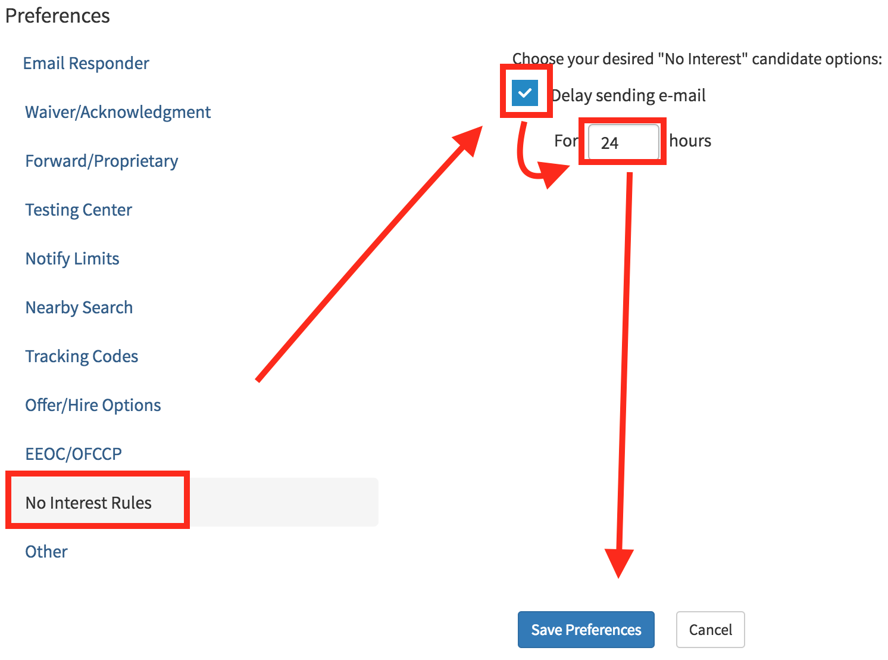The image size is (888, 660).
Task: Click the delay hours input field
Action: pyautogui.click(x=623, y=142)
